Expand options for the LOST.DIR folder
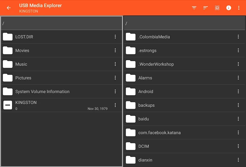Screen dimensions: 246x167 coord(115,37)
